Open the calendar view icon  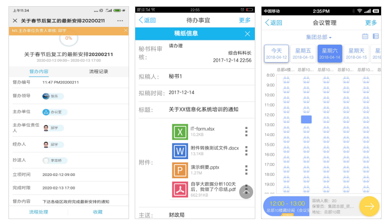[x=365, y=36]
